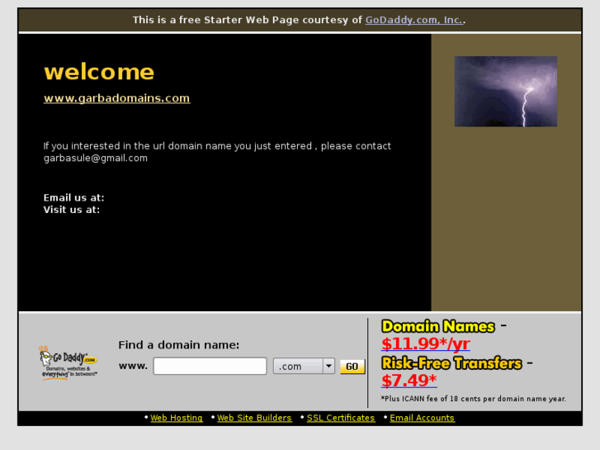
Task: Click the Go Daddy logo icon
Action: tap(69, 362)
